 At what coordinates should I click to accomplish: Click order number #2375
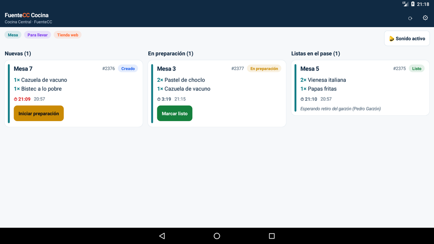pos(399,69)
